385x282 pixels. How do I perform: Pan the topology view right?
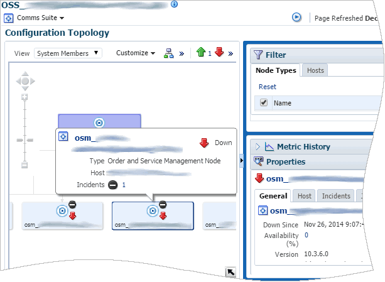[33, 81]
